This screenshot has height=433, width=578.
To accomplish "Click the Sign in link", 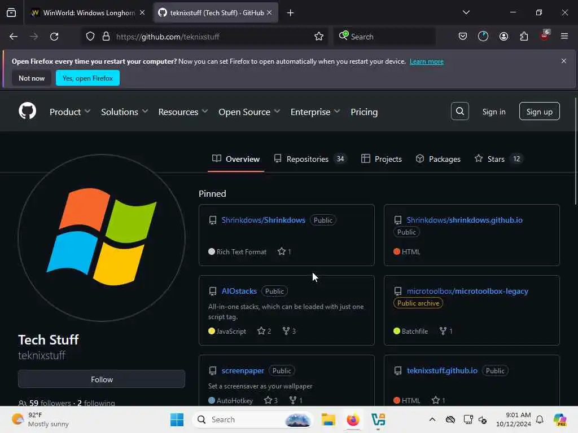I will click(x=494, y=112).
